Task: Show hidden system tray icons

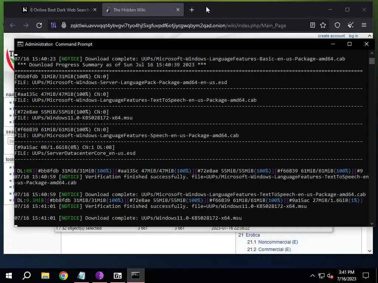Action: click(x=312, y=276)
